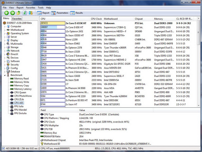Select the Network tree icon

click(x=8, y=51)
